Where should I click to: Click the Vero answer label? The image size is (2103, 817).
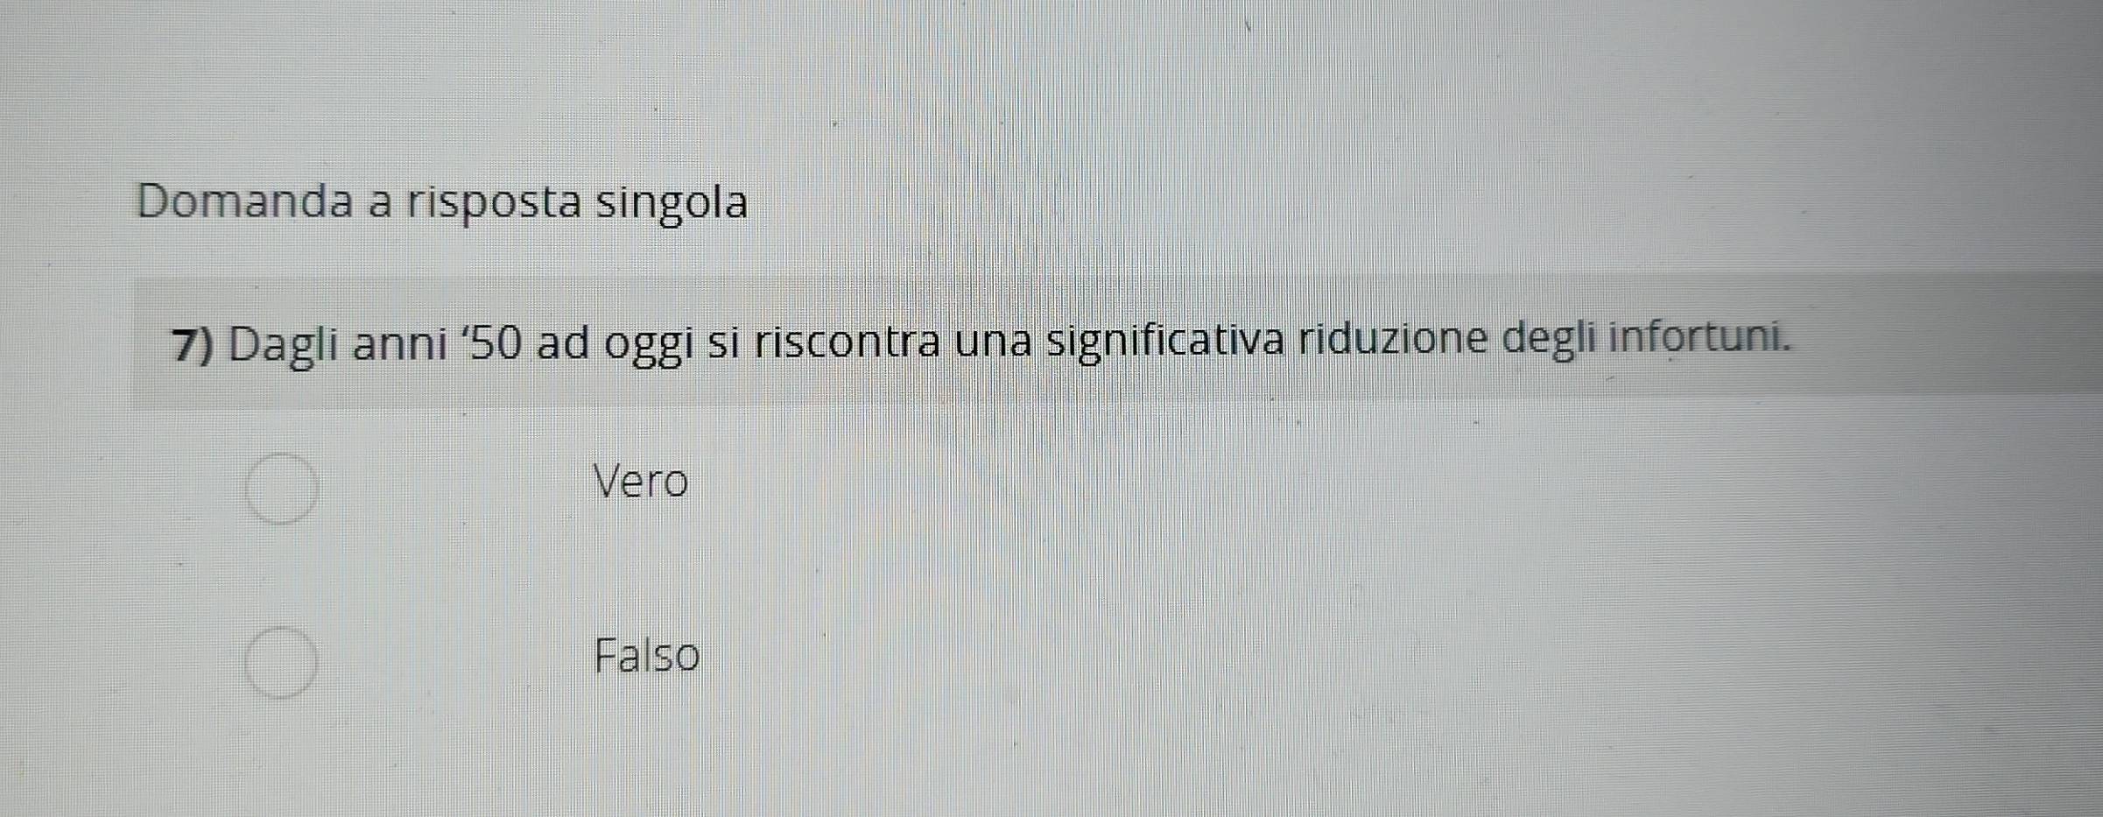pos(641,481)
